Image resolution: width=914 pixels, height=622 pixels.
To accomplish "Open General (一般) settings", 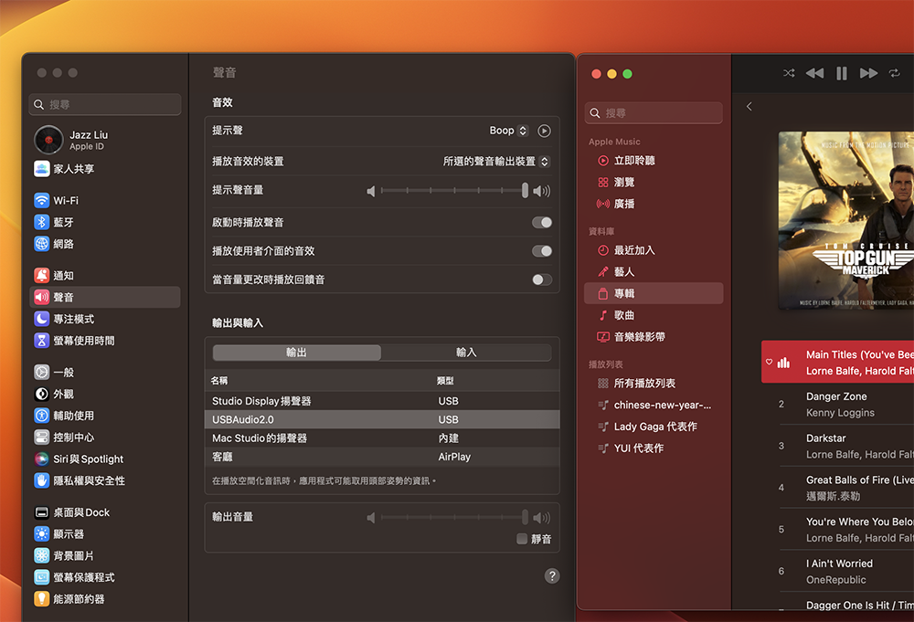I will click(x=105, y=372).
